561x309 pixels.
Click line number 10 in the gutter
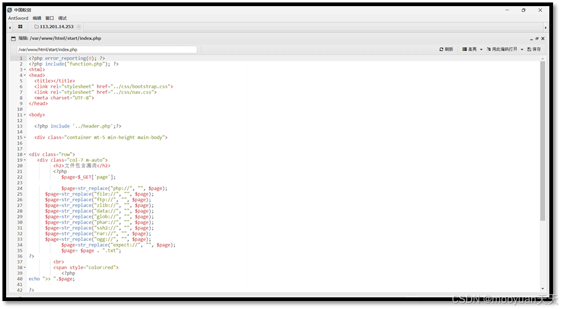click(x=20, y=109)
